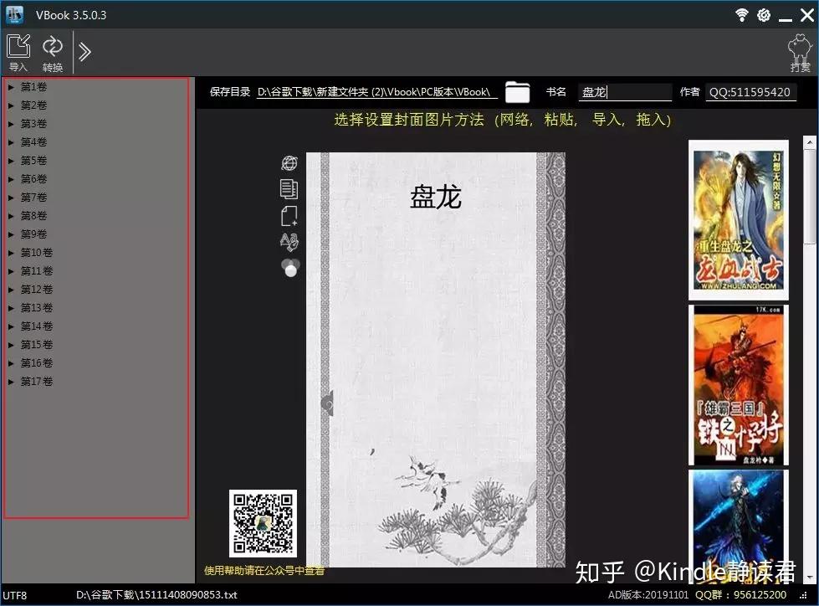The width and height of the screenshot is (819, 606).
Task: Click the add new page icon
Action: 289,216
